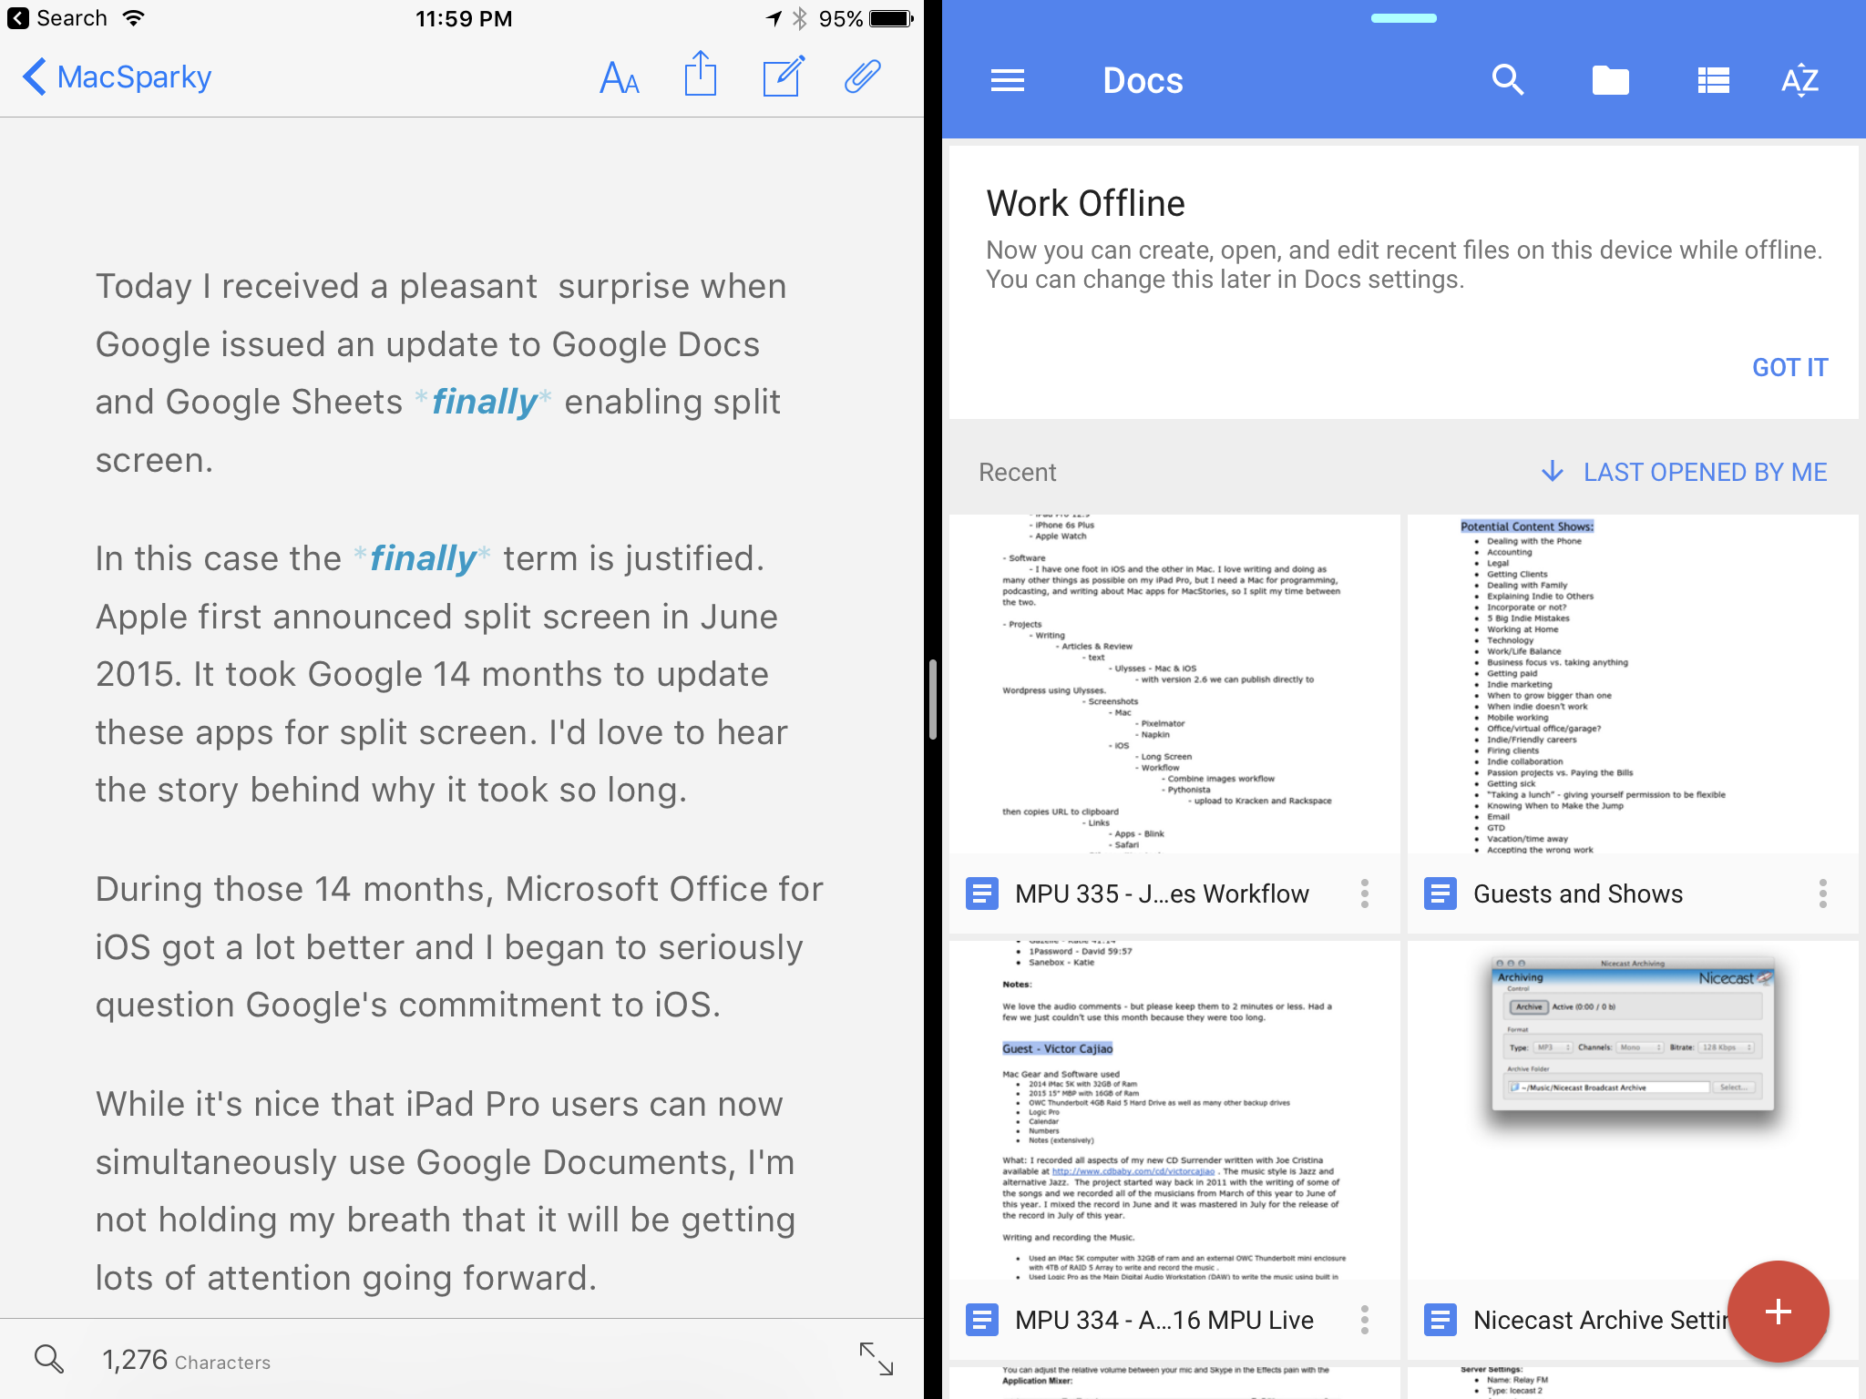Open the font style Aa settings

[x=620, y=77]
